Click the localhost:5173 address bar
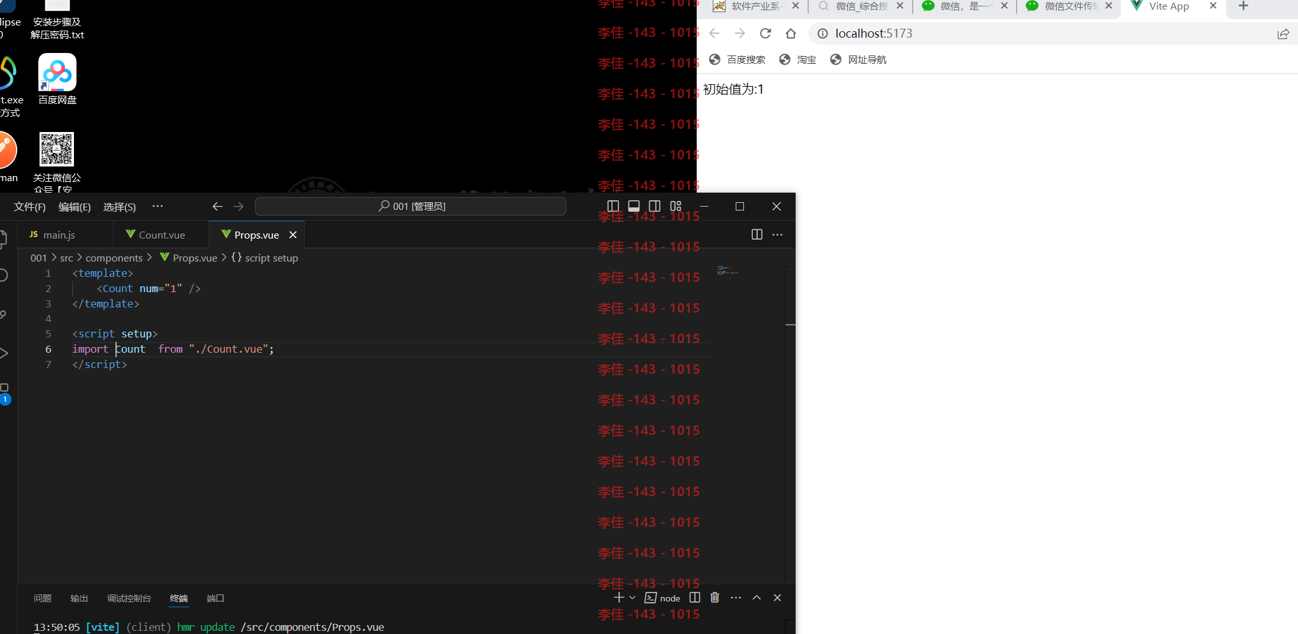Viewport: 1298px width, 634px height. (x=1052, y=33)
